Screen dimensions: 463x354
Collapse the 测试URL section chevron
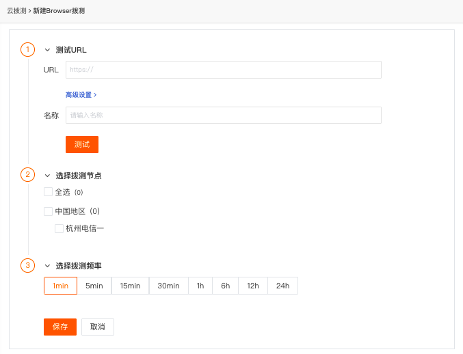pos(47,50)
